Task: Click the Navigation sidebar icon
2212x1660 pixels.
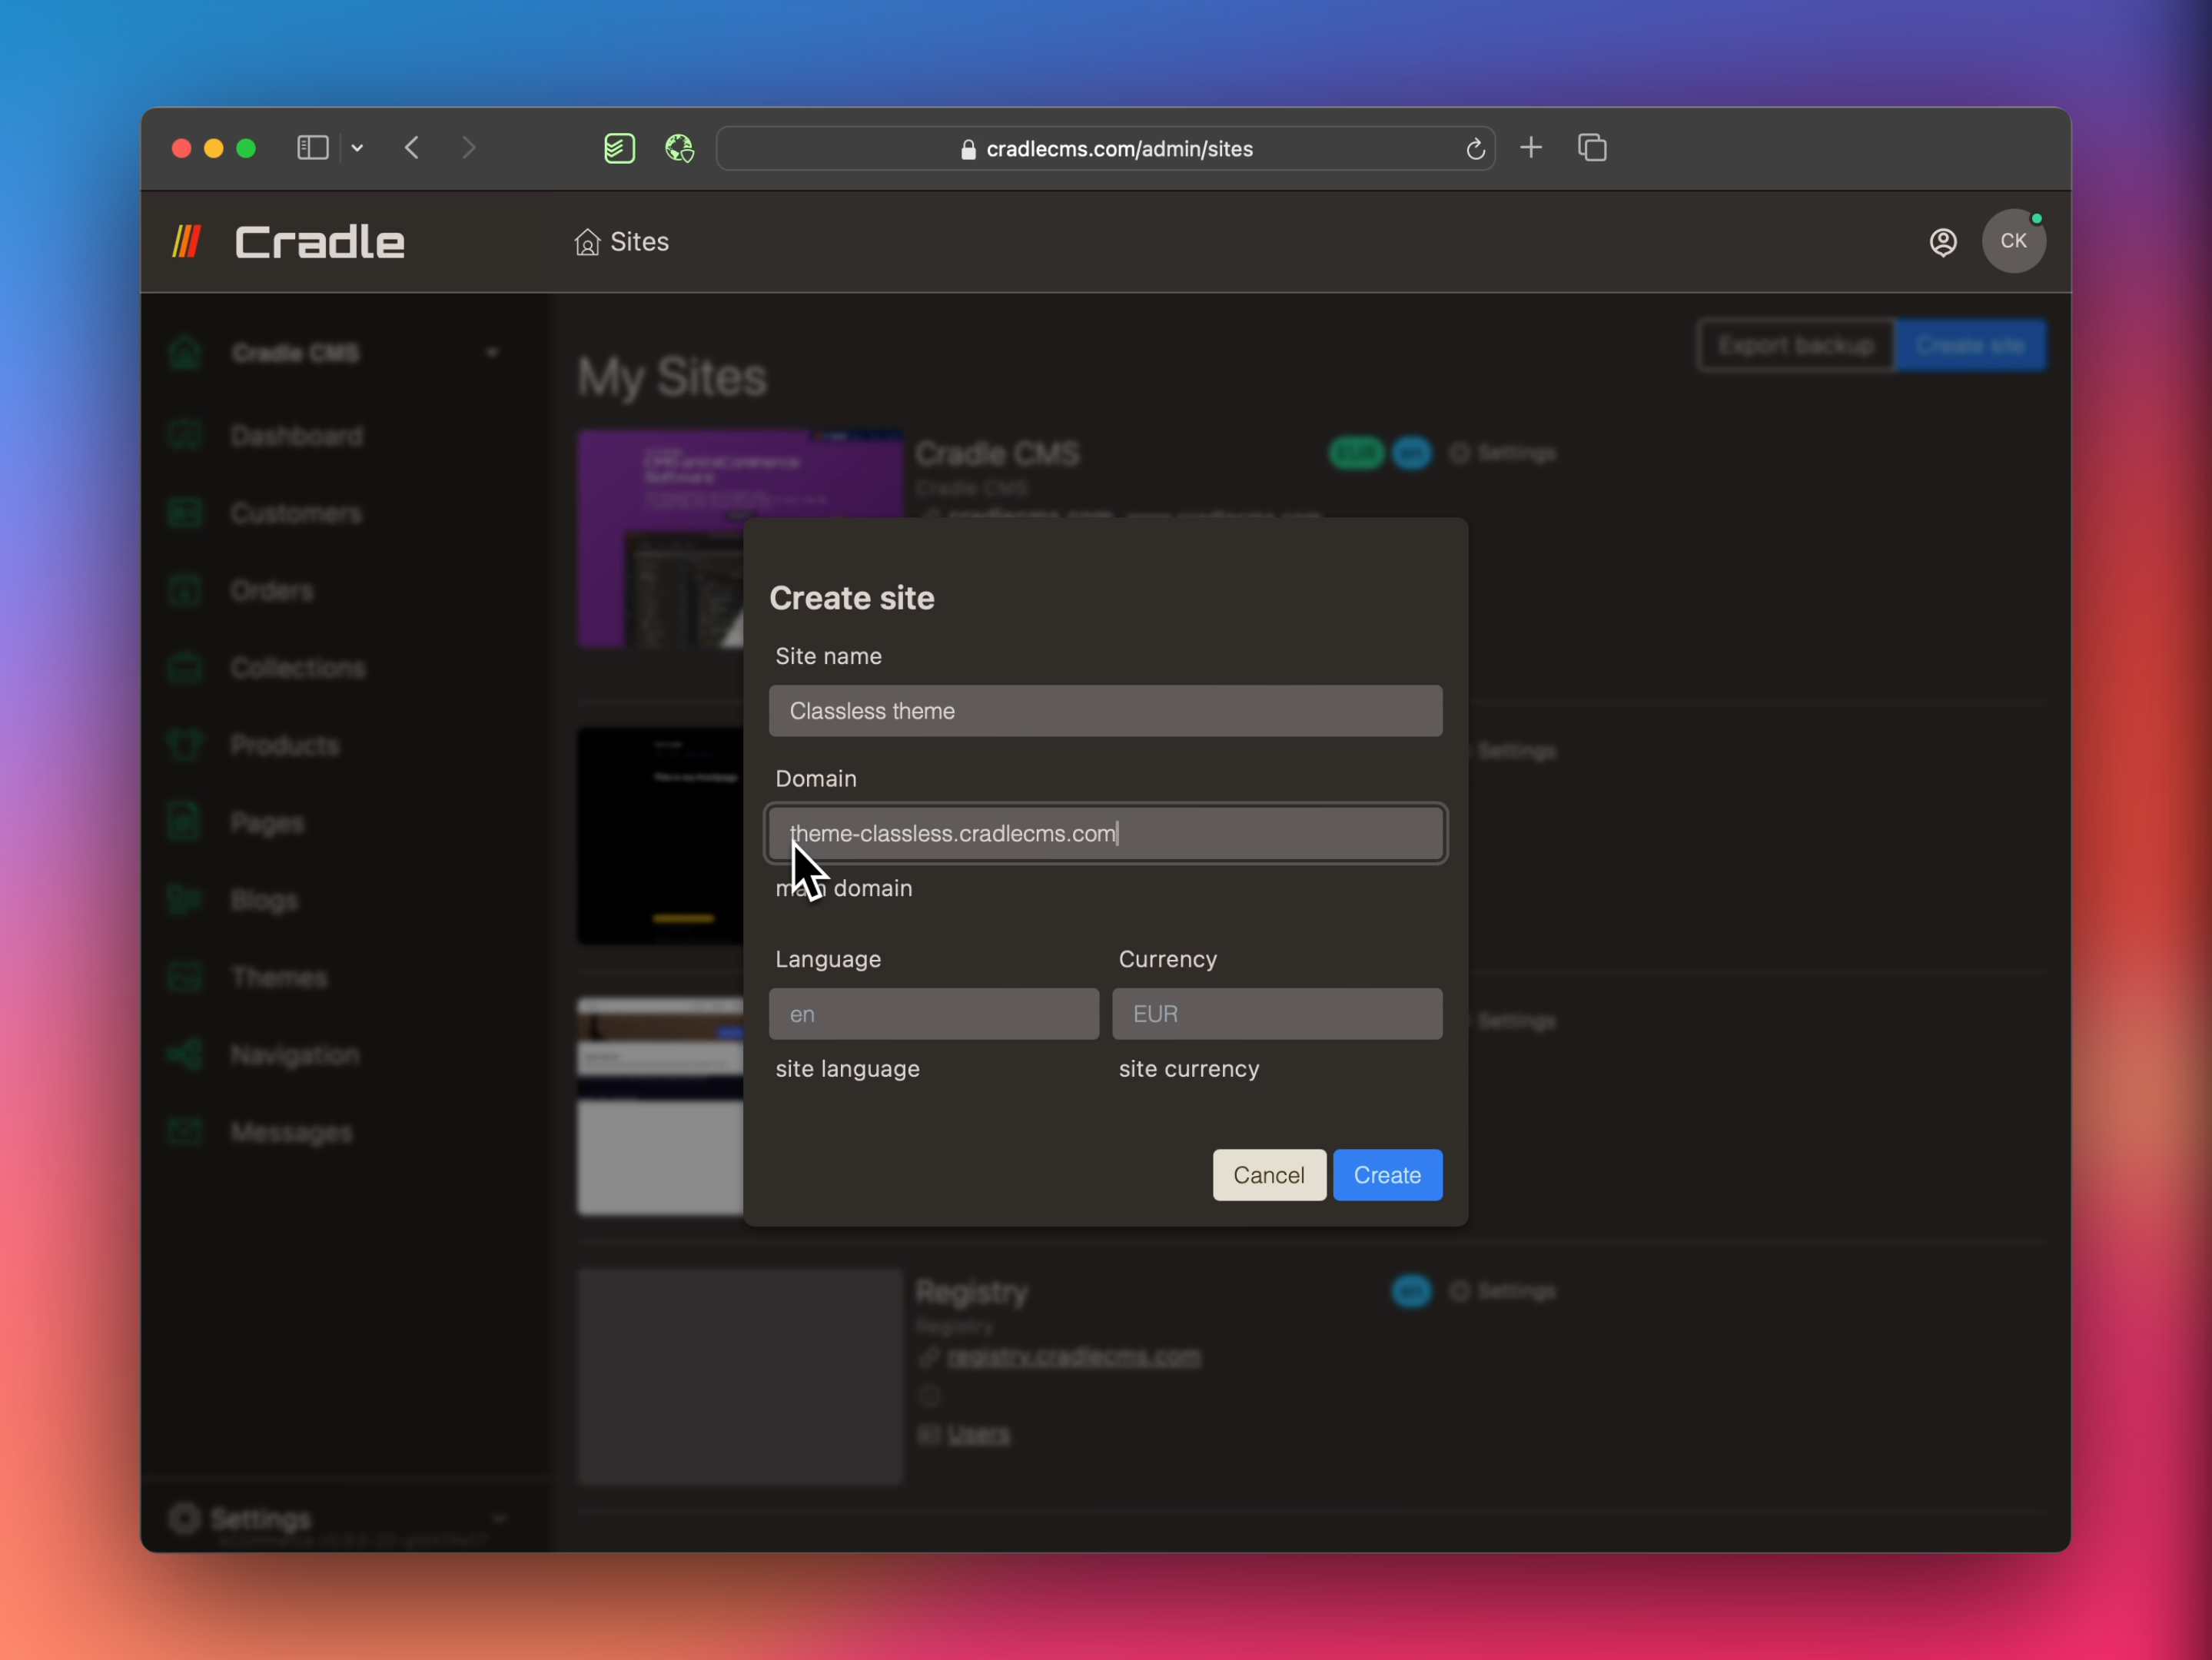Action: pos(185,1055)
